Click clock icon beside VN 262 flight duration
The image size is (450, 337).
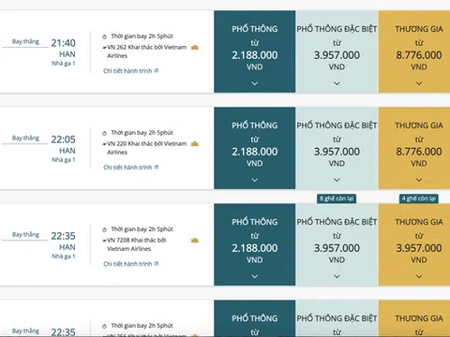click(104, 37)
